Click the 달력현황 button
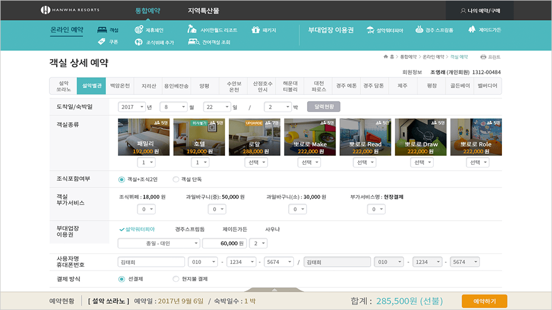The height and width of the screenshot is (310, 552). (x=324, y=107)
